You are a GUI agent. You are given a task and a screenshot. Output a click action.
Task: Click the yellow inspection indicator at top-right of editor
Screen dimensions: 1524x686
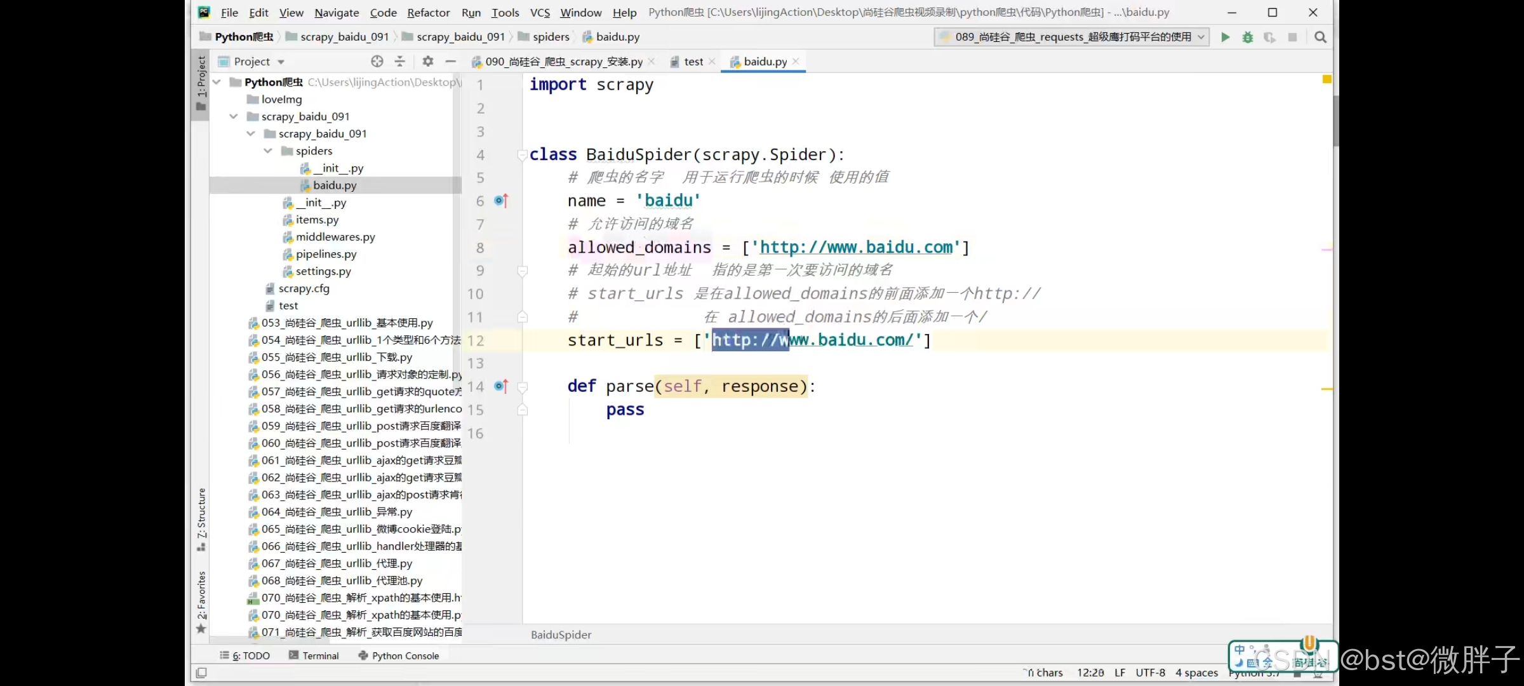point(1327,79)
